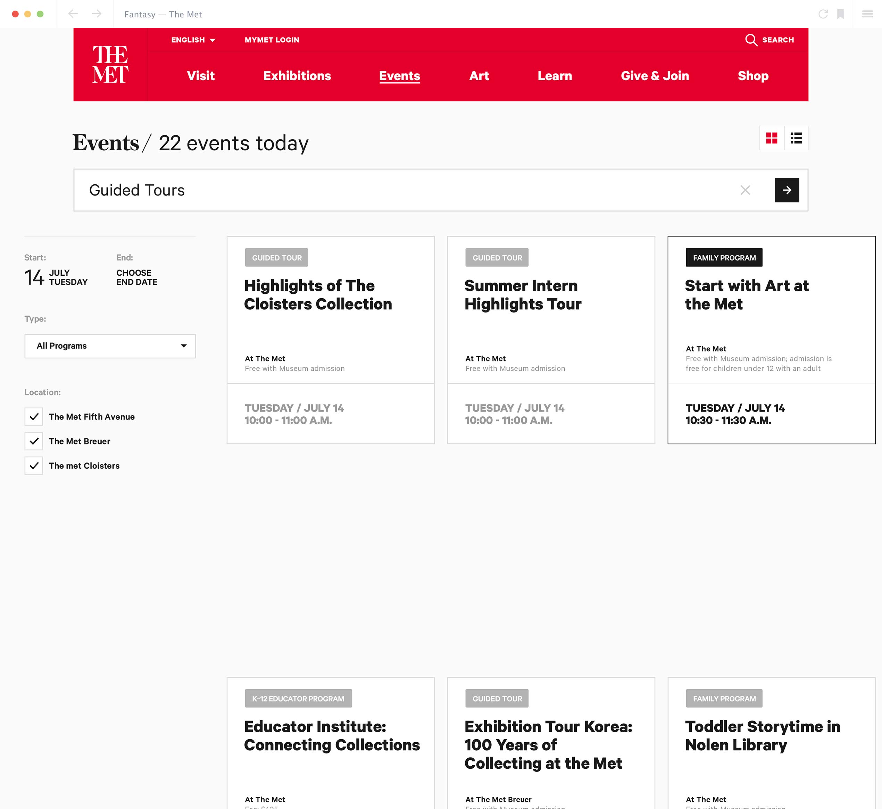The image size is (882, 809).
Task: Click The Met logo
Action: tap(110, 64)
